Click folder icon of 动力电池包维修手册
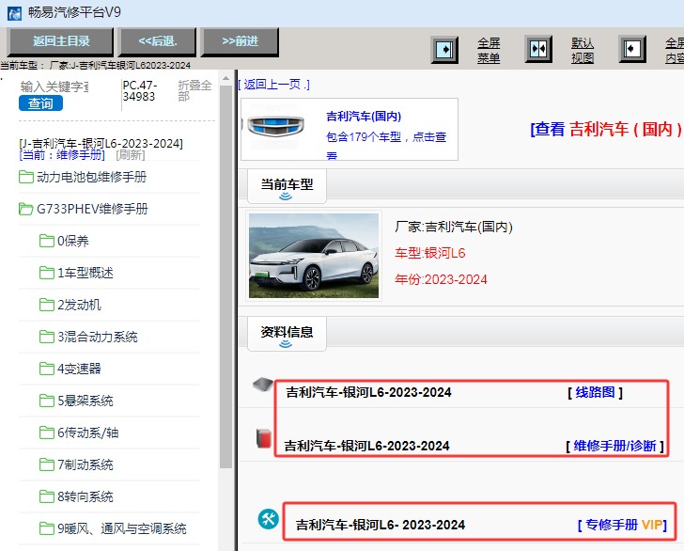Image resolution: width=684 pixels, height=551 pixels. coord(26,177)
